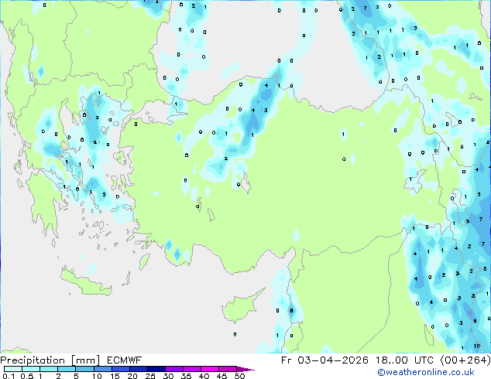This screenshot has width=491, height=379.
Task: Click the "20" legend tick label
Action: pyautogui.click(x=132, y=376)
